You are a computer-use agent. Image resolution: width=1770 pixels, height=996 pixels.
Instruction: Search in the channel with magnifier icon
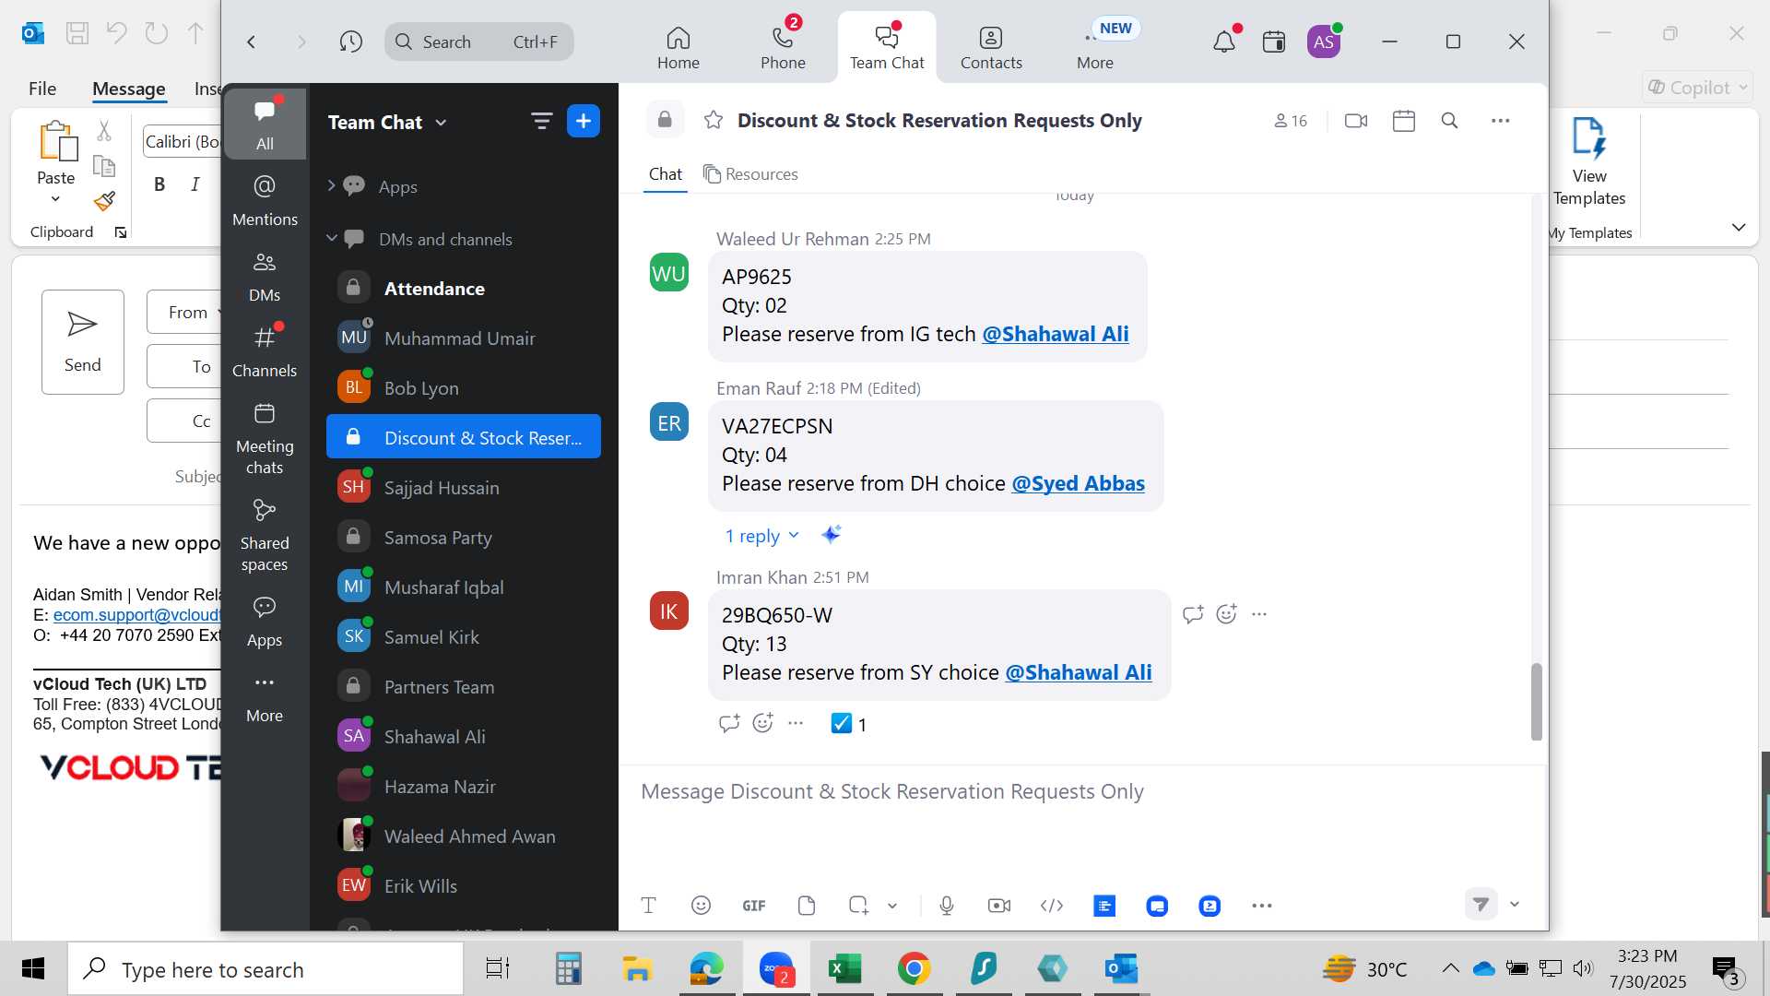pyautogui.click(x=1450, y=121)
